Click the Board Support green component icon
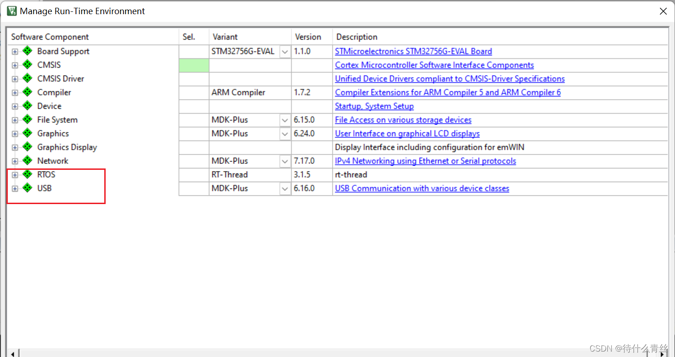The width and height of the screenshot is (675, 357). point(27,51)
